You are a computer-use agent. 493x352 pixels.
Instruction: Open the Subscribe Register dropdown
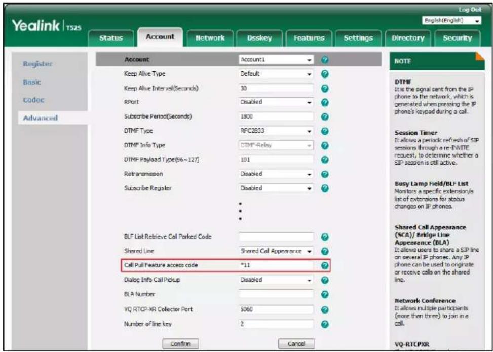[276, 188]
